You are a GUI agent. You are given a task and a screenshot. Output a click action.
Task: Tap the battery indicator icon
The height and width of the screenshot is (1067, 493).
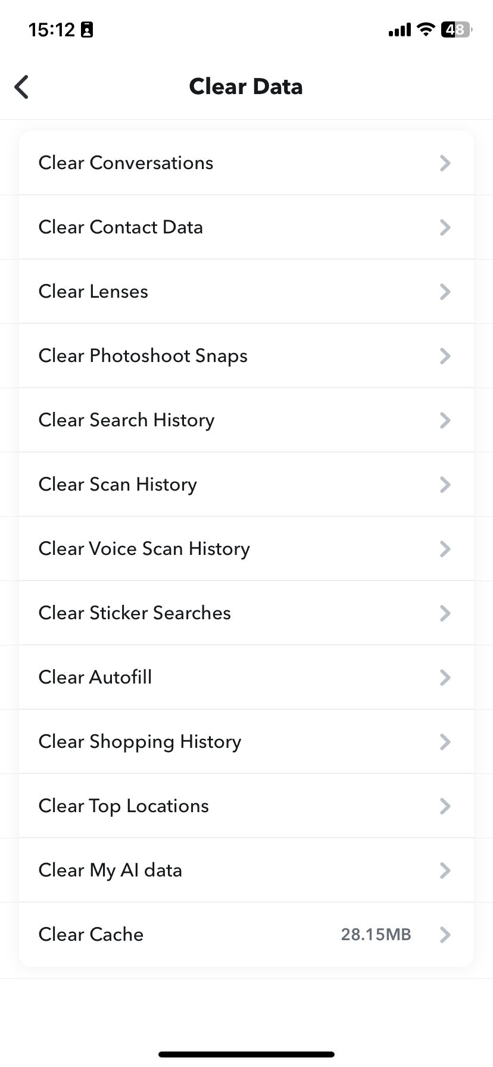click(x=456, y=29)
